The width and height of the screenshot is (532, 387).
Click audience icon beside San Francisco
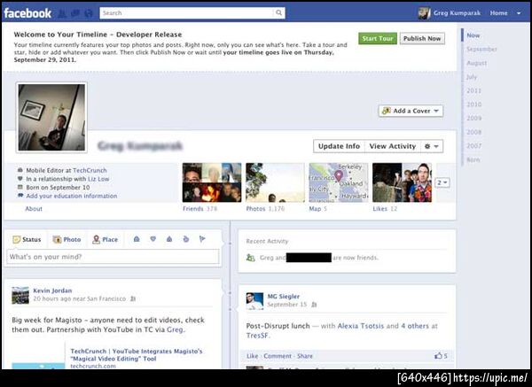tap(133, 299)
